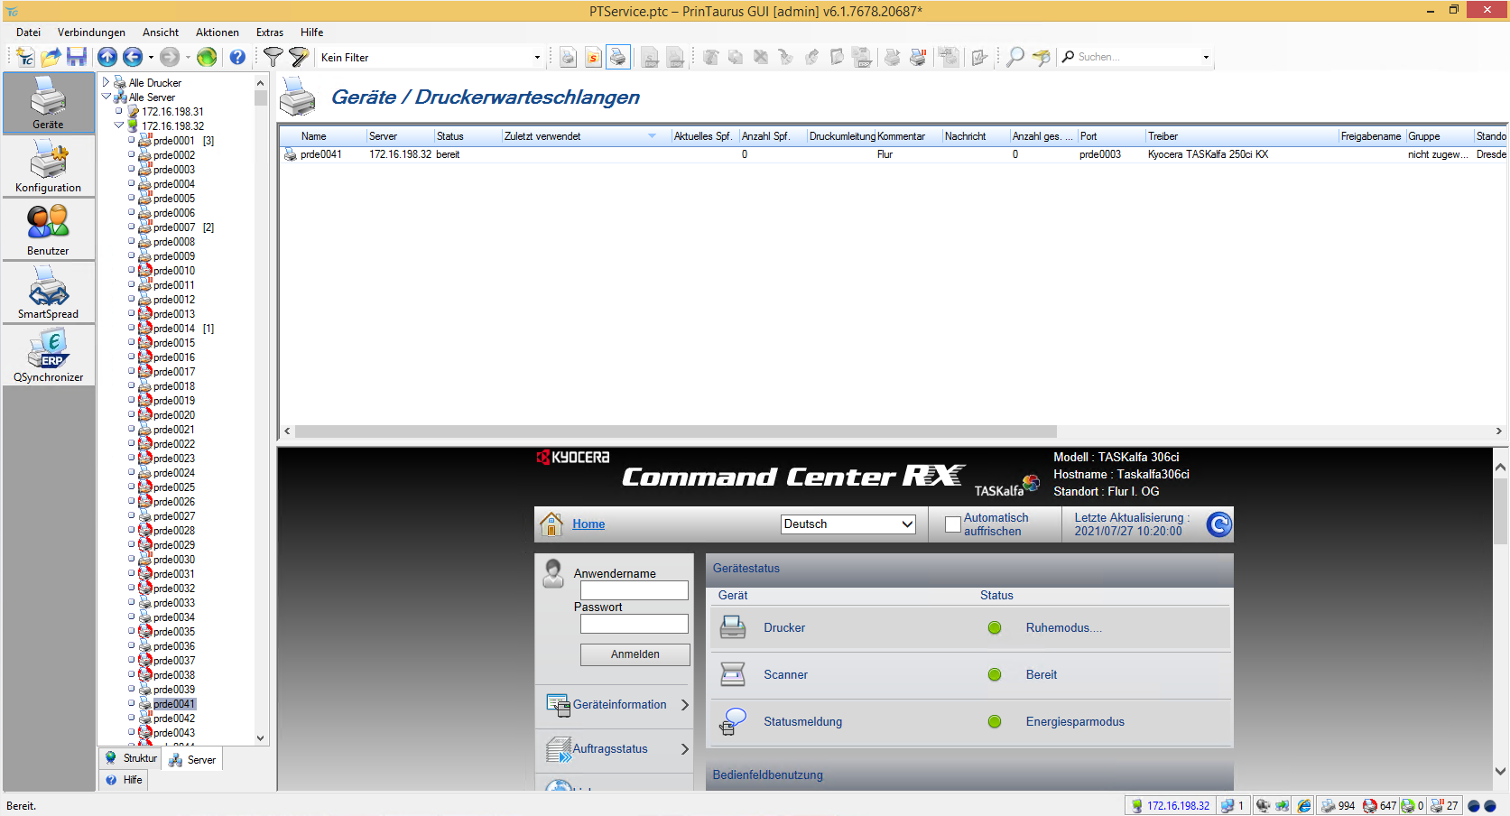The image size is (1510, 816).
Task: Open the Konfiguration section in sidebar
Action: click(49, 167)
